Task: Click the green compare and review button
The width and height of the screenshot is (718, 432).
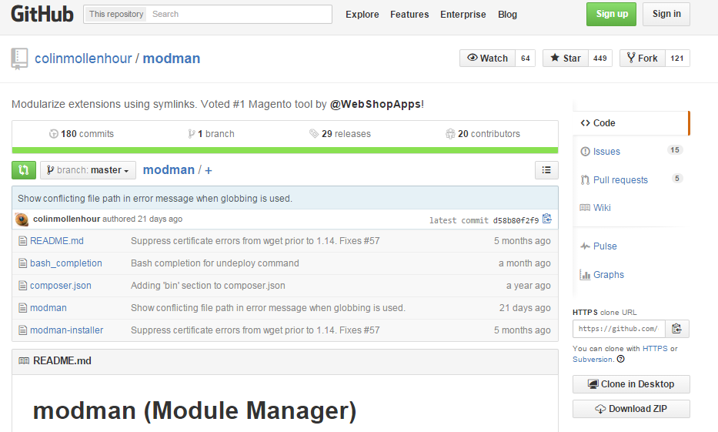Action: 23,170
